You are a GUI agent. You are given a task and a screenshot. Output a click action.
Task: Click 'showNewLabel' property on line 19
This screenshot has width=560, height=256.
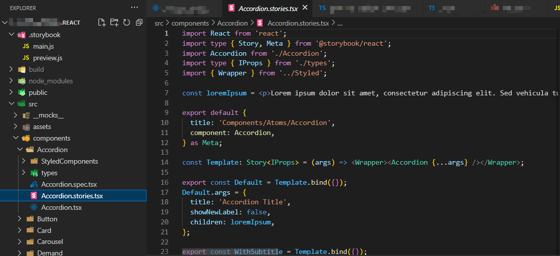pyautogui.click(x=214, y=212)
